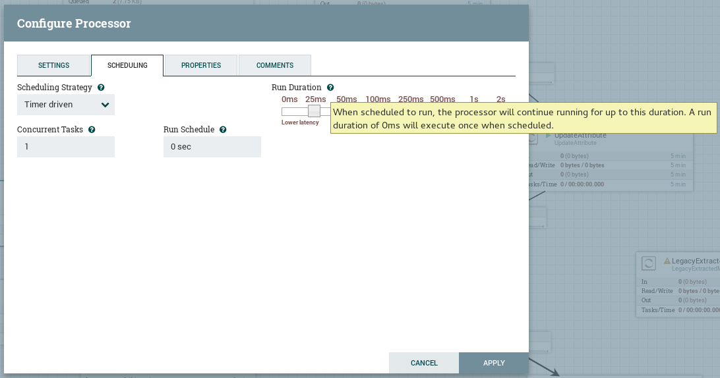Click the Configure Processor dialog title

pyautogui.click(x=74, y=24)
